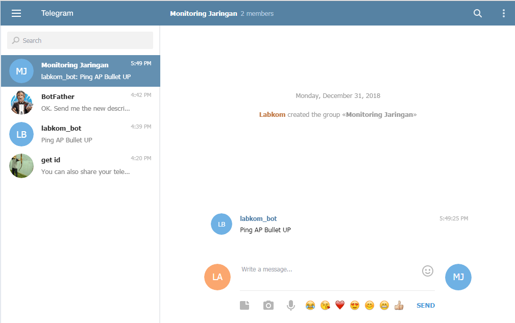Click the Search chats field
Image resolution: width=515 pixels, height=323 pixels.
click(x=80, y=40)
